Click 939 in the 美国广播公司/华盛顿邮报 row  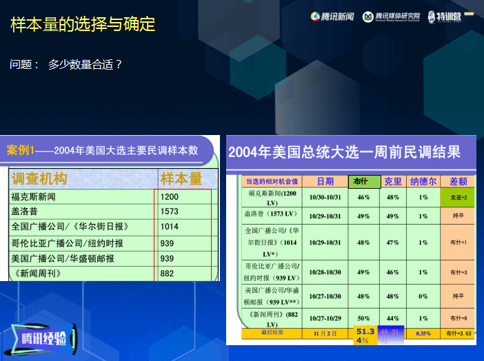click(167, 258)
